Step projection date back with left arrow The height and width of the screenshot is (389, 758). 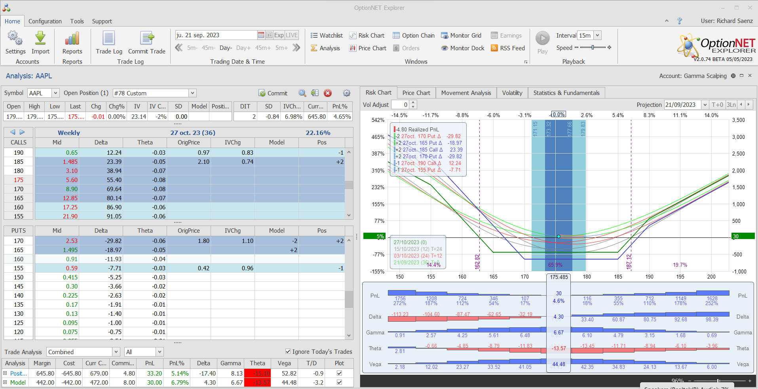(741, 104)
